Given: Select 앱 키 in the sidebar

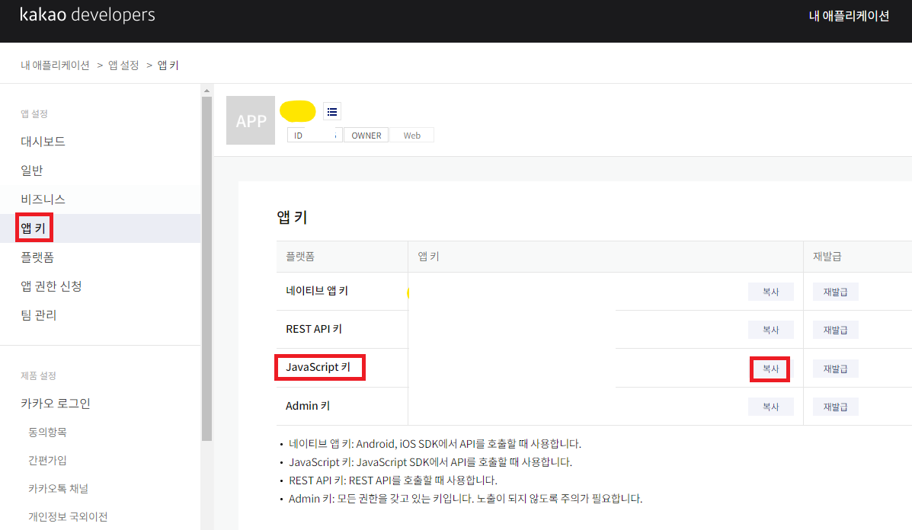Looking at the screenshot, I should pos(34,228).
